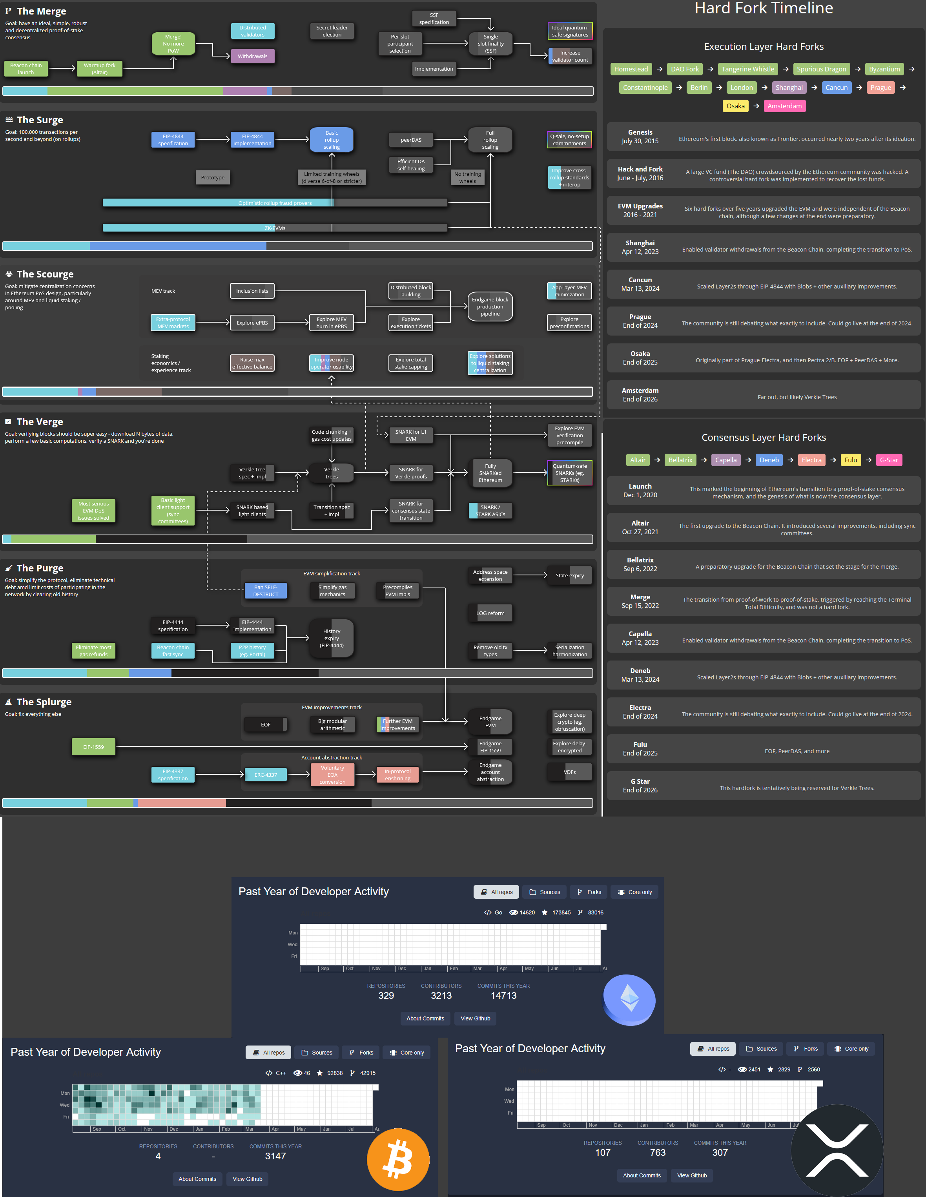Image resolution: width=926 pixels, height=1197 pixels.
Task: Click The Surge waves icon
Action: (x=9, y=119)
